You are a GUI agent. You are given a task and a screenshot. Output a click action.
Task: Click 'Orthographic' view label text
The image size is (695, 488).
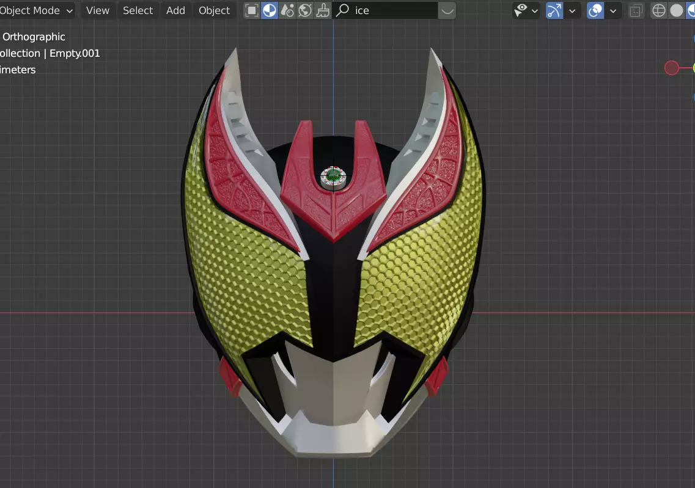click(34, 37)
